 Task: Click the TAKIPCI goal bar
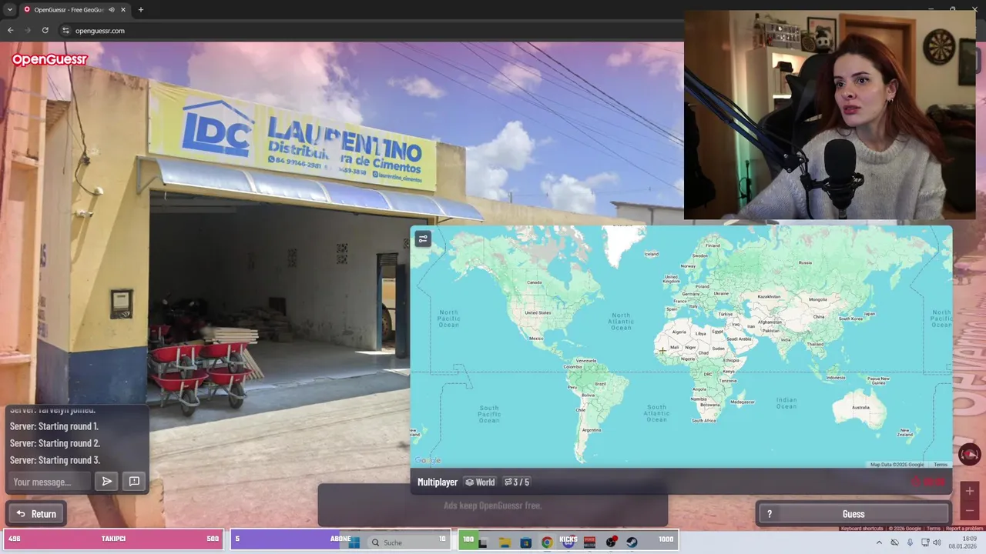[x=113, y=539]
